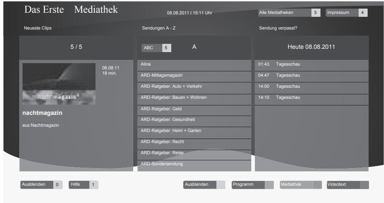Click the 06.08.11 clip date
This screenshot has width=384, height=203.
[x=111, y=68]
